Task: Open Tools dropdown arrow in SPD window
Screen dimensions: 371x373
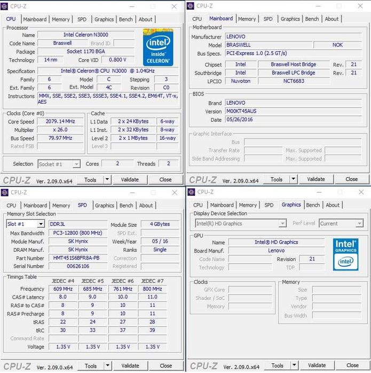Action: (108, 366)
